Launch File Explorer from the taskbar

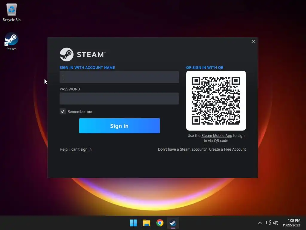[146, 223]
